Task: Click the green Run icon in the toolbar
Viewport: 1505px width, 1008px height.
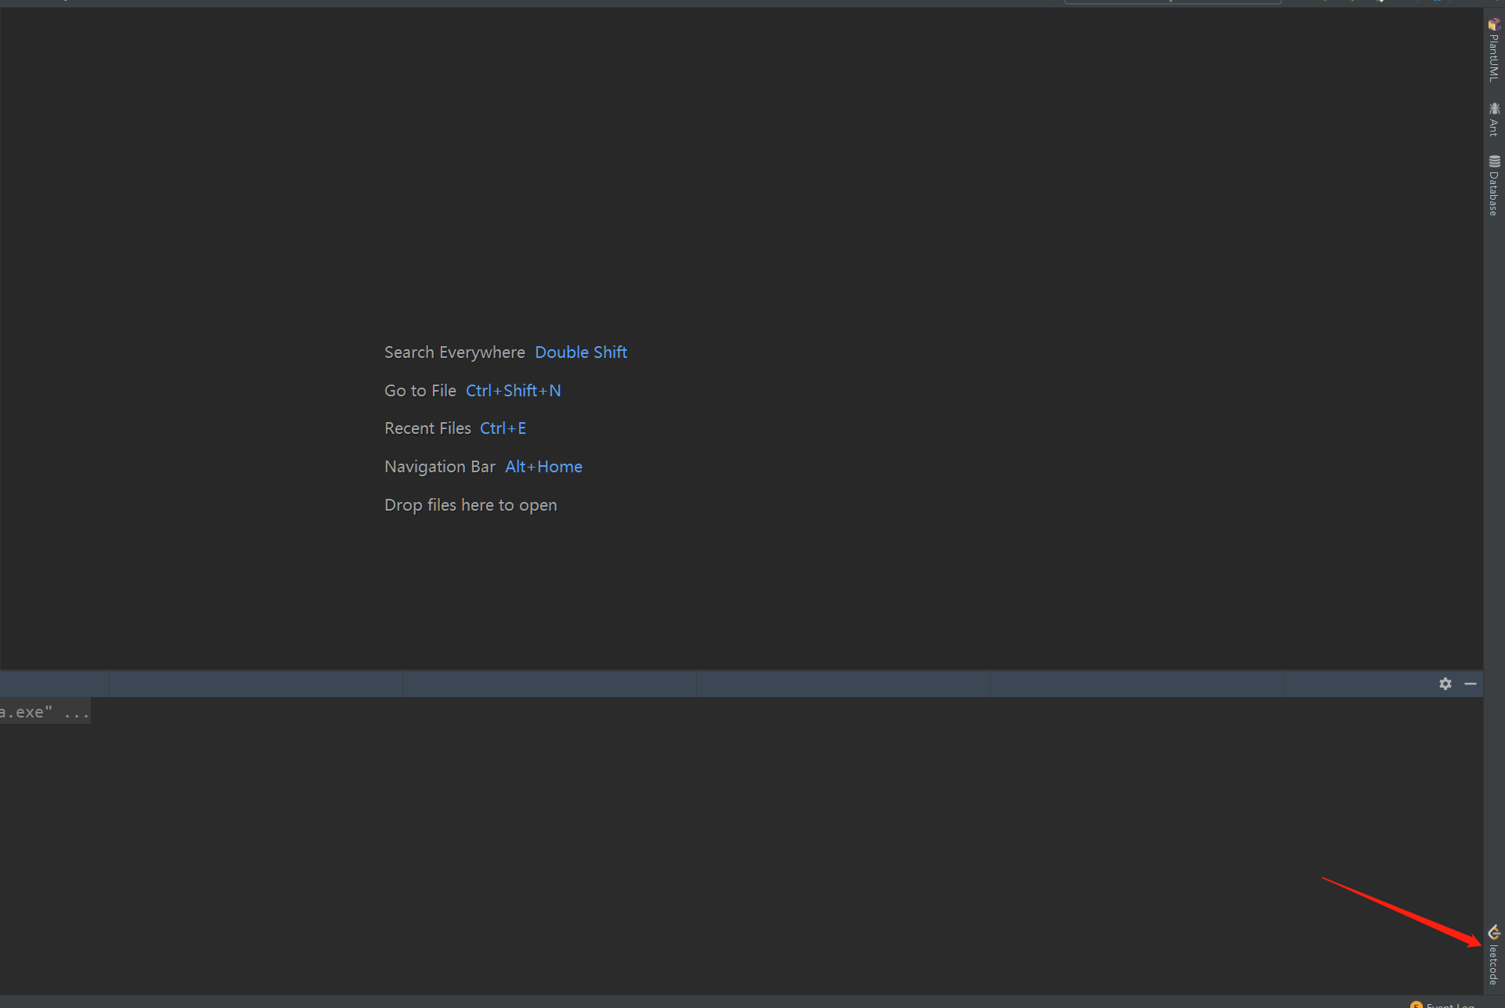Action: point(1325,2)
